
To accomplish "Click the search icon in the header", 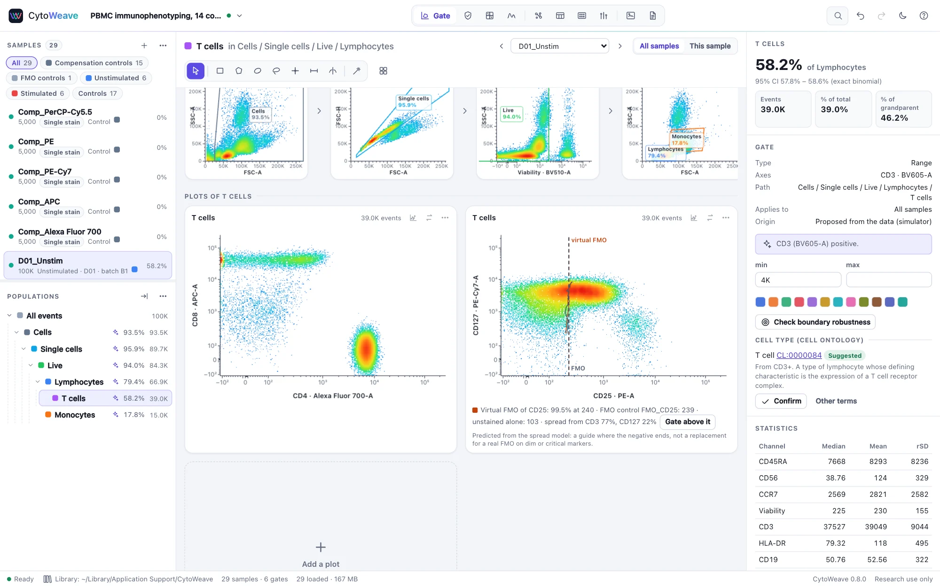I will [x=838, y=15].
